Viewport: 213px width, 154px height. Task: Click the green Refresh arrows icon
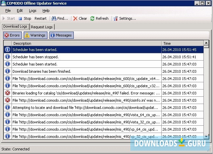point(93,18)
